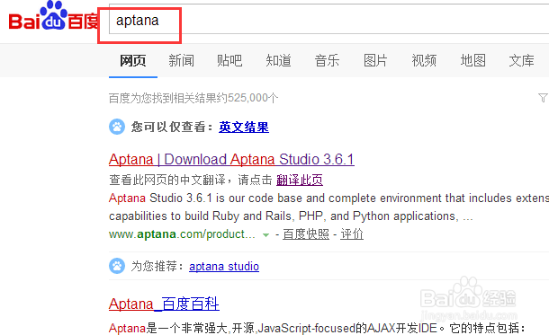The width and height of the screenshot is (549, 335).
Task: Click the 百度百科 description starting Aptana是一个
Action: (x=317, y=329)
